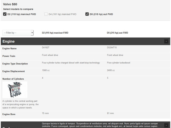Click the Power Train row label

coord(9,56)
